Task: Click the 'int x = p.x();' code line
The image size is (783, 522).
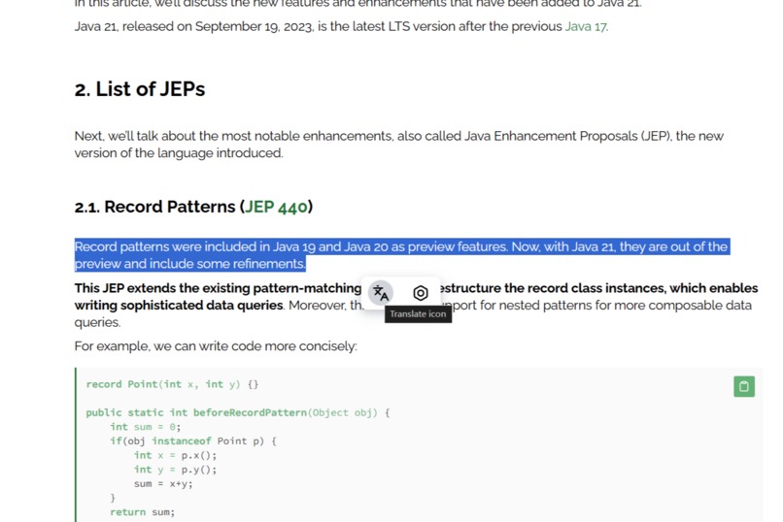Action: coord(175,455)
